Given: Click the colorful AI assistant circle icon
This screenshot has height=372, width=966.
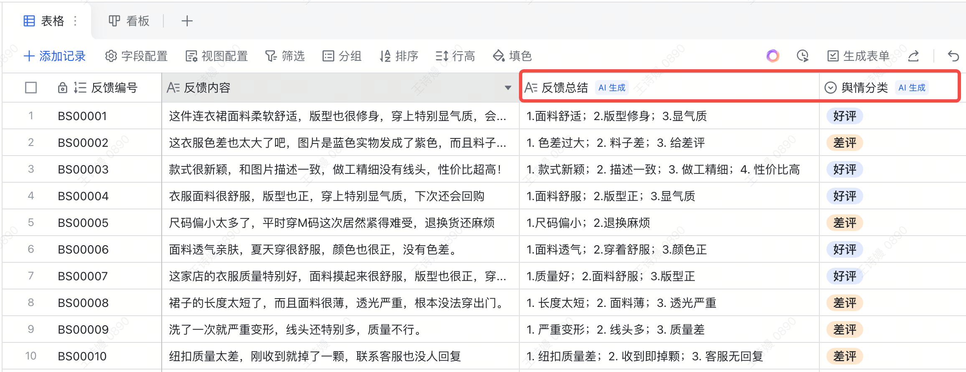Looking at the screenshot, I should (773, 56).
